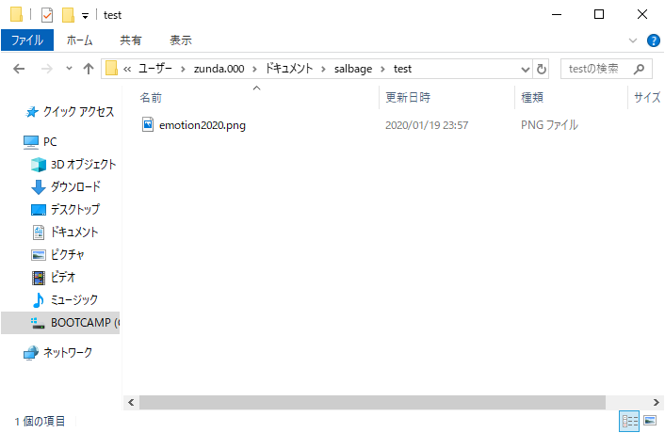Screen dimensions: 665x433
Task: Click the music note icon
Action: [39, 300]
